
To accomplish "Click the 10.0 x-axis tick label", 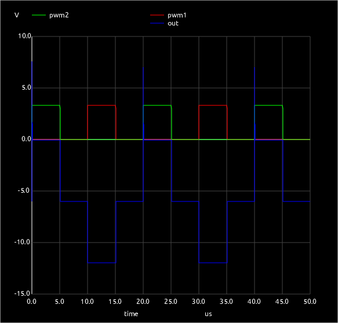I will click(87, 302).
